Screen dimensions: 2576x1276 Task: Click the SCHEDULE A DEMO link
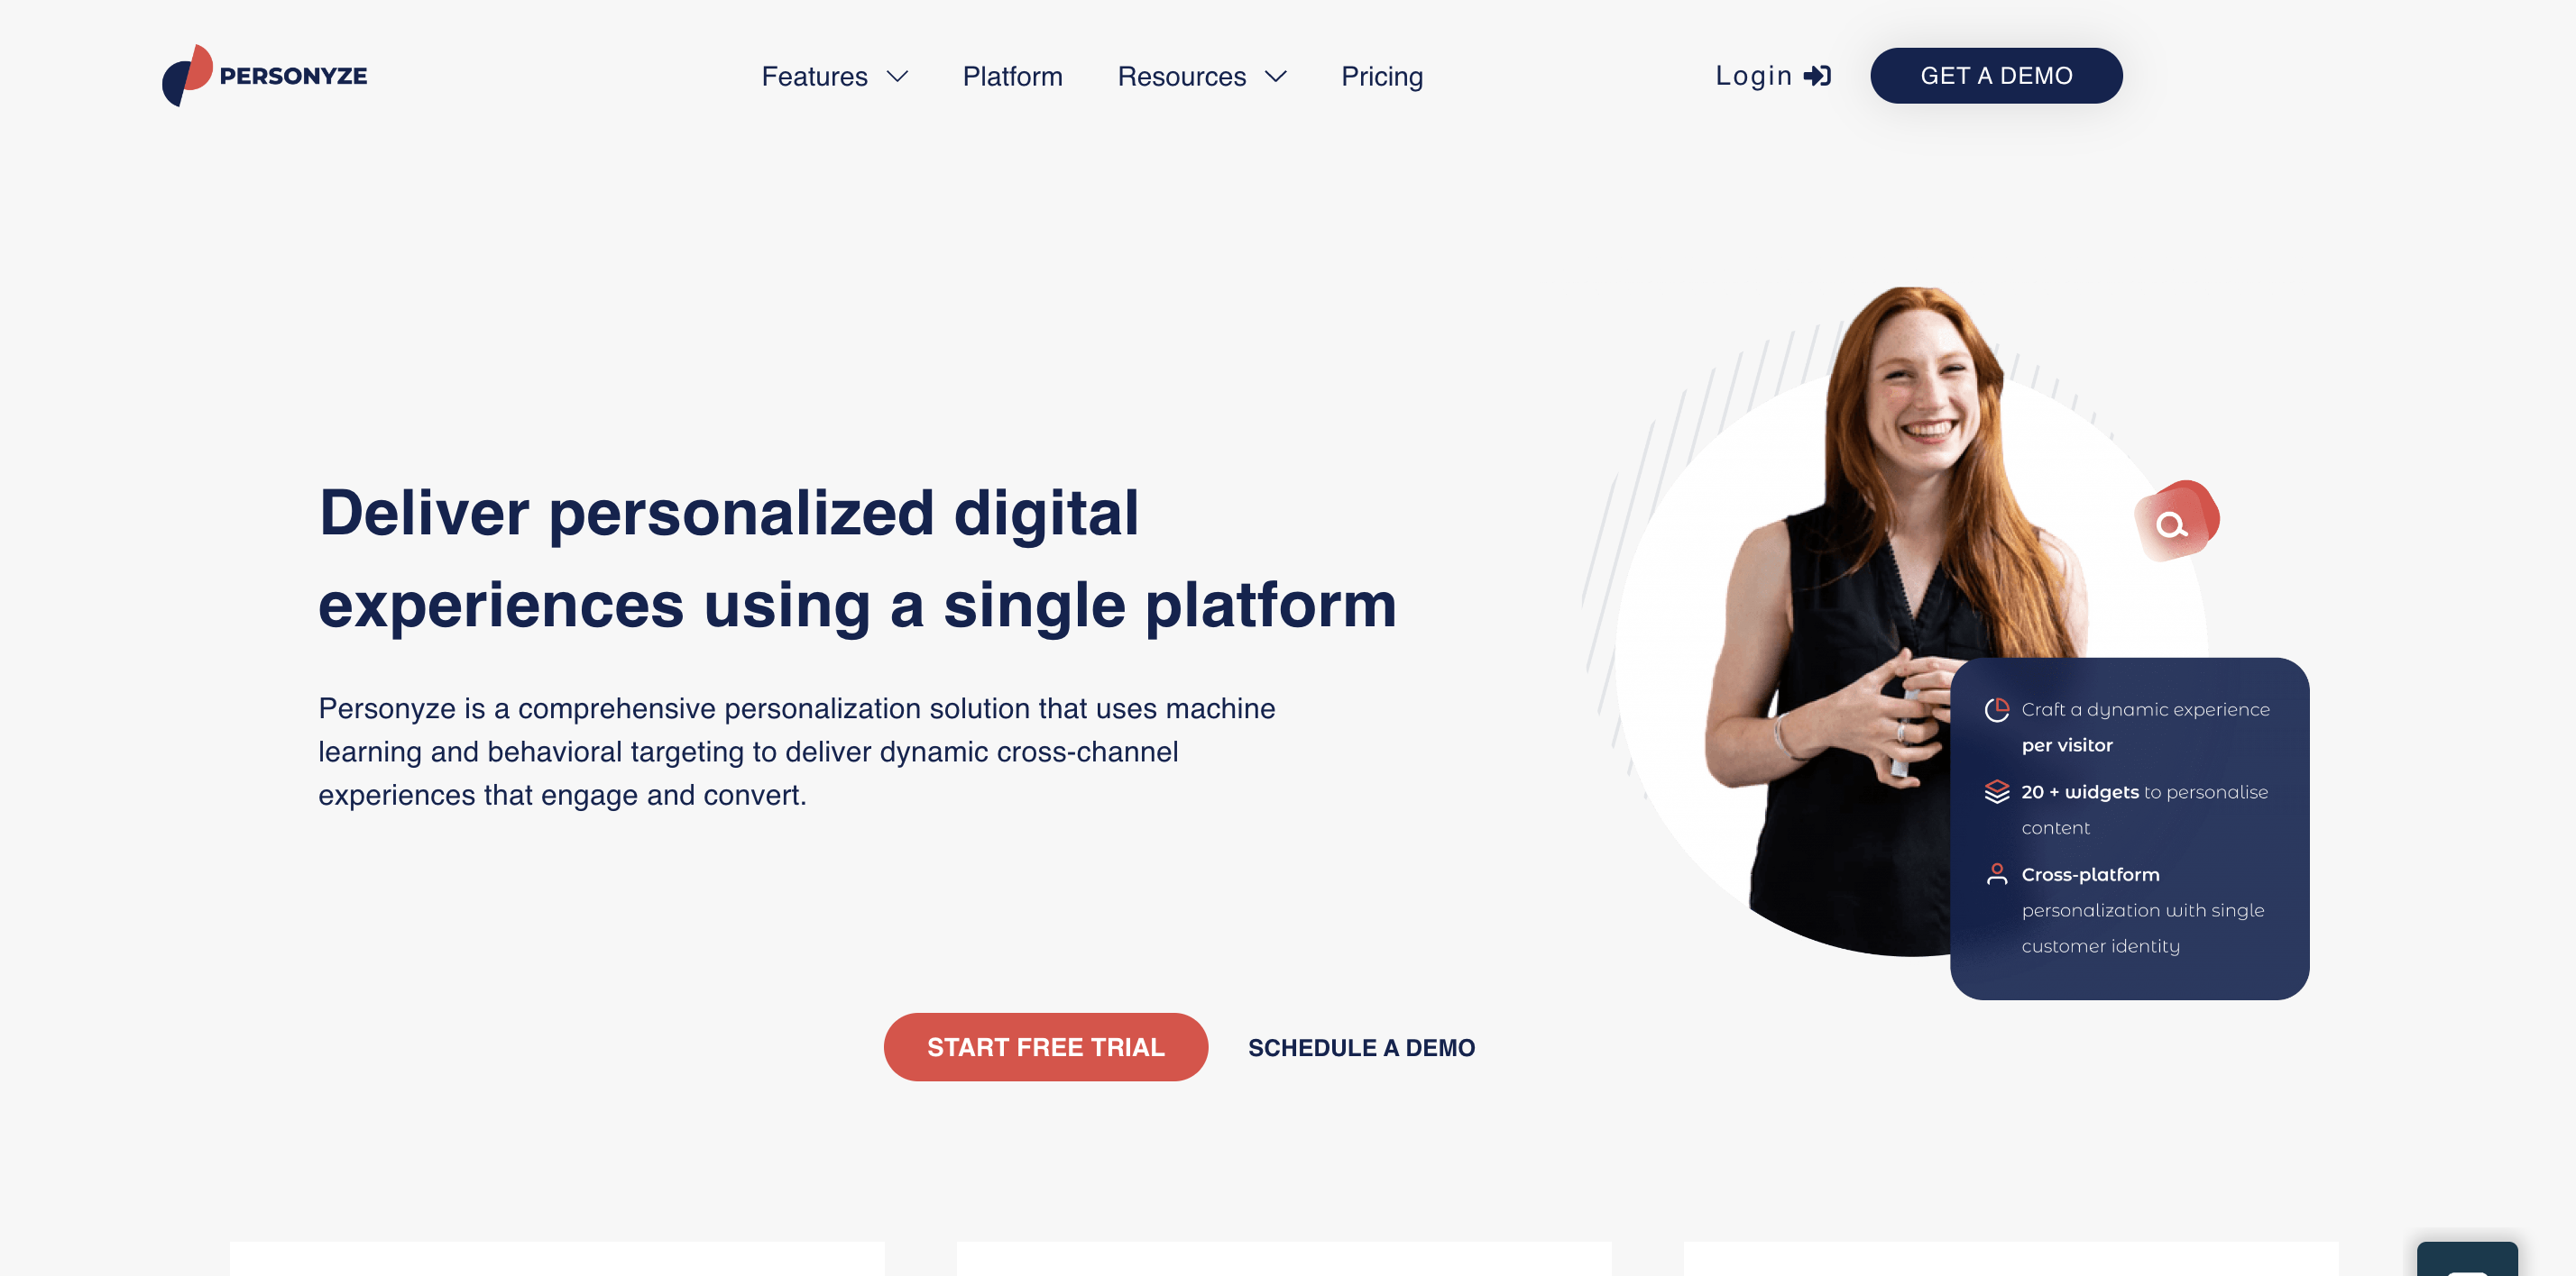(x=1362, y=1048)
